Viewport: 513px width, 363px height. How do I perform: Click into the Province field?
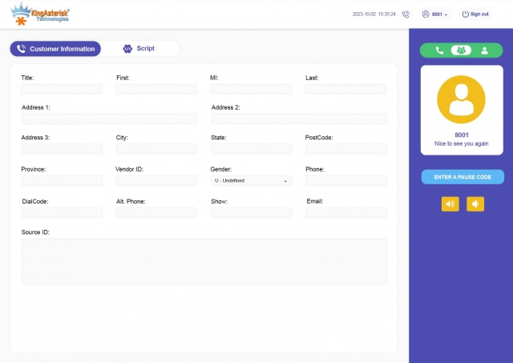pos(62,181)
